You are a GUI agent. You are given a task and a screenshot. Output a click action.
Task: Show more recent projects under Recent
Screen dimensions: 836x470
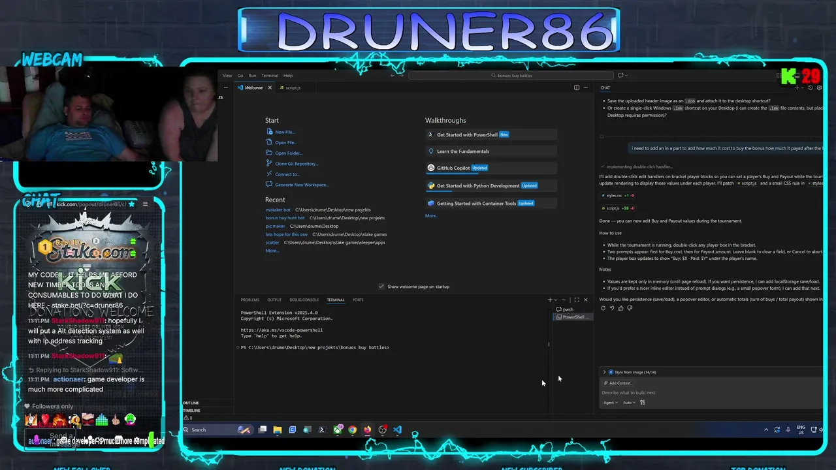pos(272,251)
